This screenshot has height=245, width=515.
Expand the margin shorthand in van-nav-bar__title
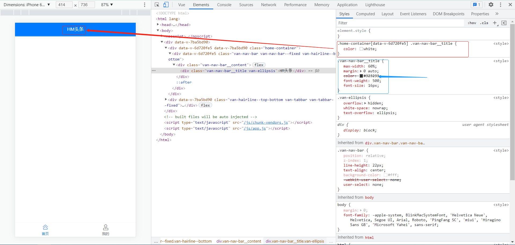point(361,71)
